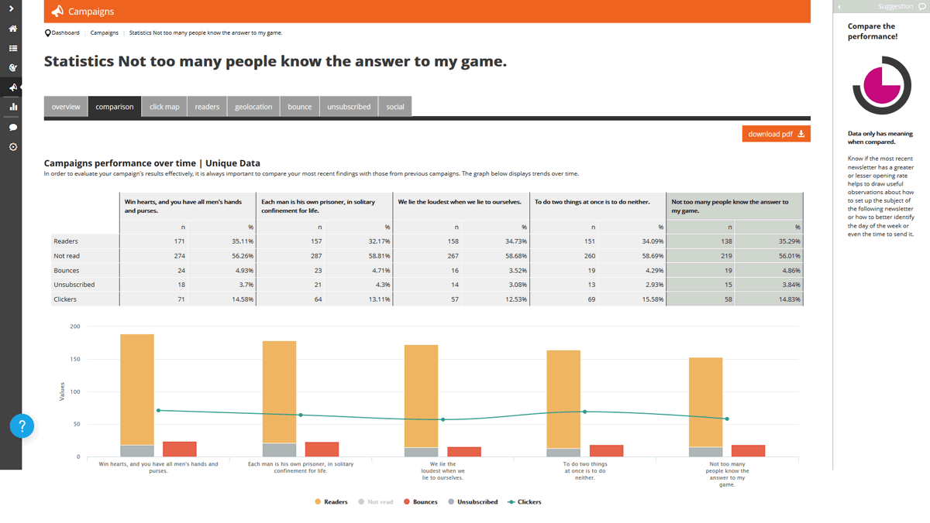930x523 pixels.
Task: Click the download pdf button
Action: click(776, 134)
